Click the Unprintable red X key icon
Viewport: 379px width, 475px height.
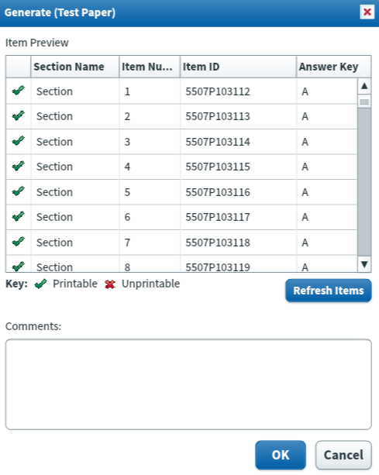(110, 284)
